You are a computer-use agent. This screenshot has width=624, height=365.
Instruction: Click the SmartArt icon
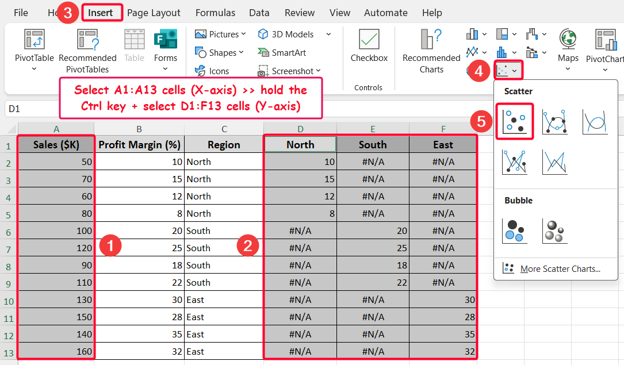pos(282,52)
